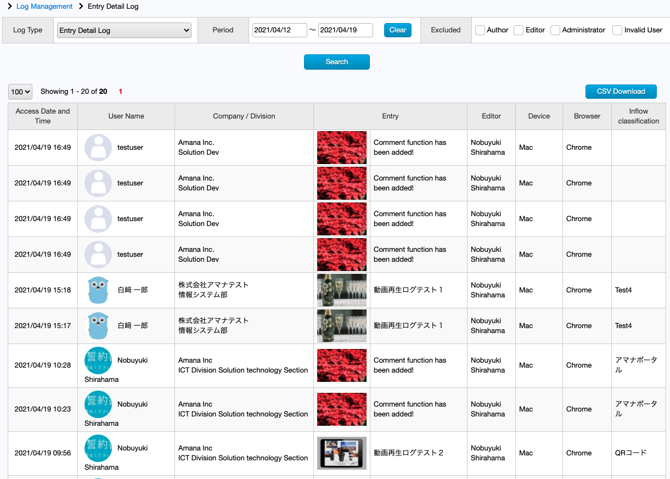
Task: Toggle the Administrator exclusion checkbox
Action: tap(555, 30)
